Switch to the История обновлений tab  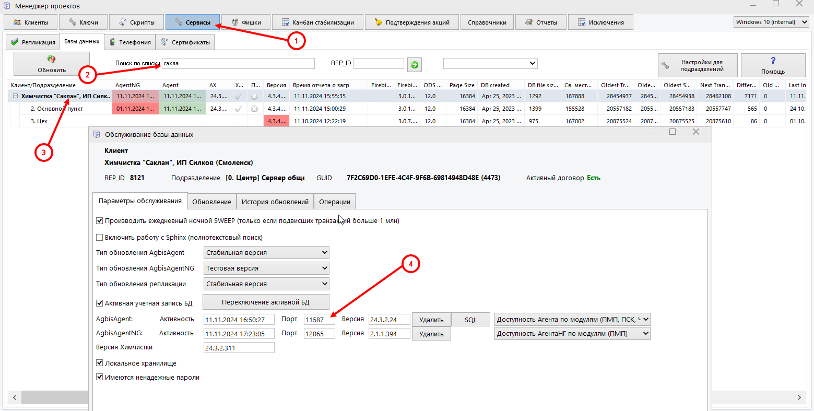tap(275, 202)
